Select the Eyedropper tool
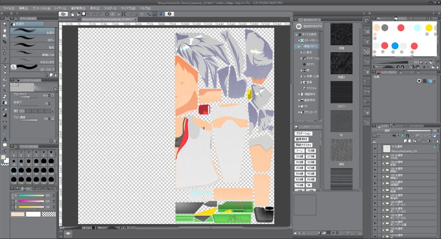441x239 pixels. click(5, 60)
